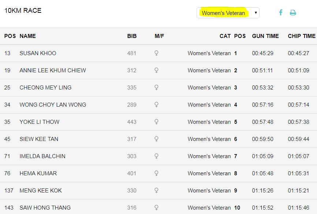The height and width of the screenshot is (214, 317).
Task: Click the female icon beside bib 335
Action: click(x=156, y=88)
